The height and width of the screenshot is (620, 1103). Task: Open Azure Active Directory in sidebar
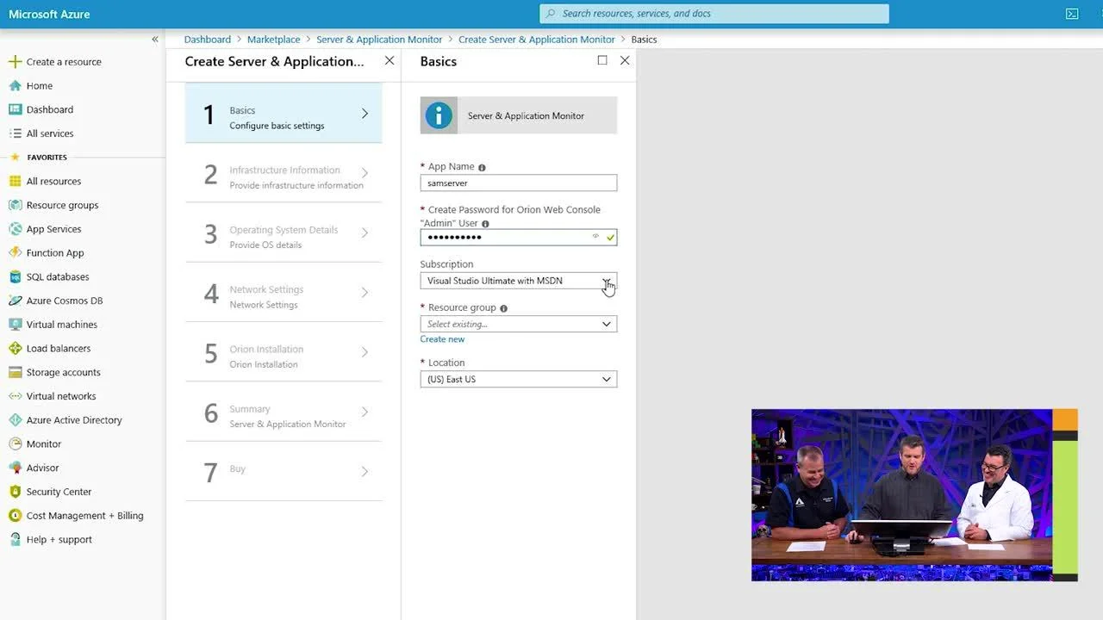[74, 420]
